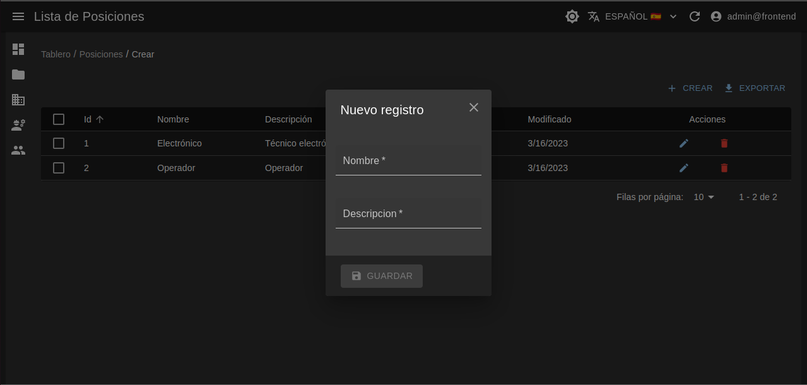Click the GUARDAR button
This screenshot has width=807, height=385.
(381, 276)
